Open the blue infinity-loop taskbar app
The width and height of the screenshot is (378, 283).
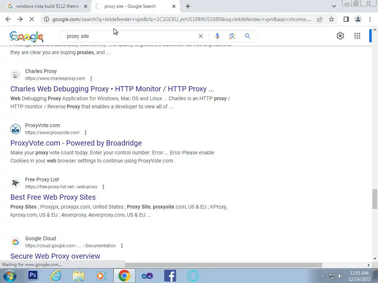(147, 276)
